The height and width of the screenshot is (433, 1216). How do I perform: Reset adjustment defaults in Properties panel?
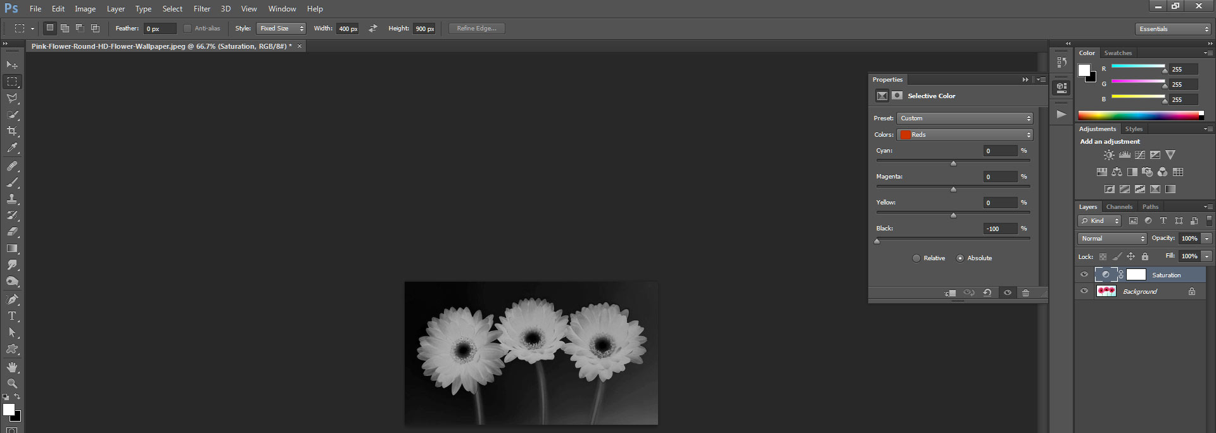point(987,292)
